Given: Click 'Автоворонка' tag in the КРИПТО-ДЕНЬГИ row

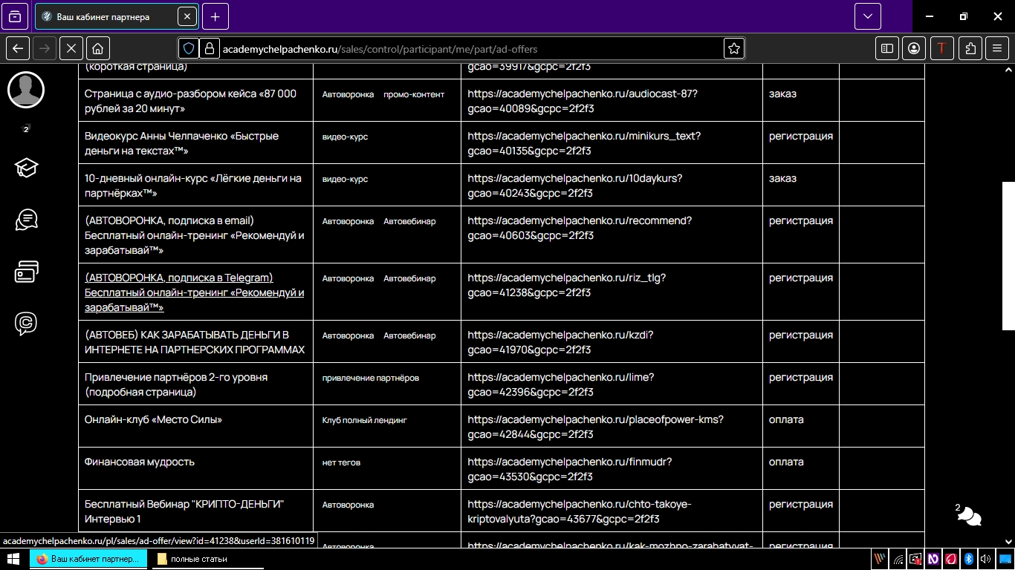Looking at the screenshot, I should coord(348,505).
